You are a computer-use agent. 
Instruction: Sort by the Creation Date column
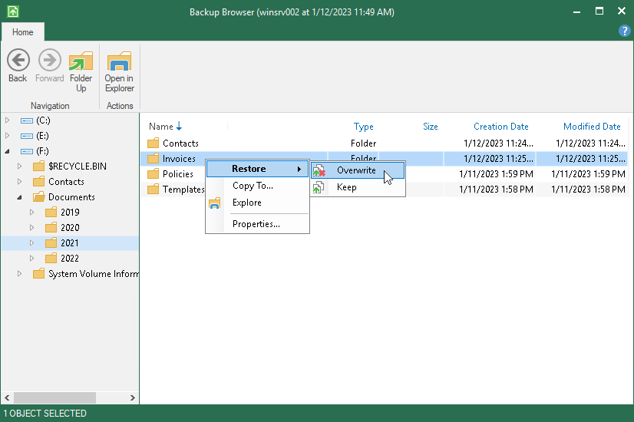pyautogui.click(x=501, y=127)
